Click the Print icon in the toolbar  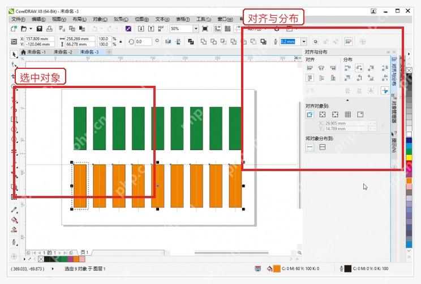[49, 28]
